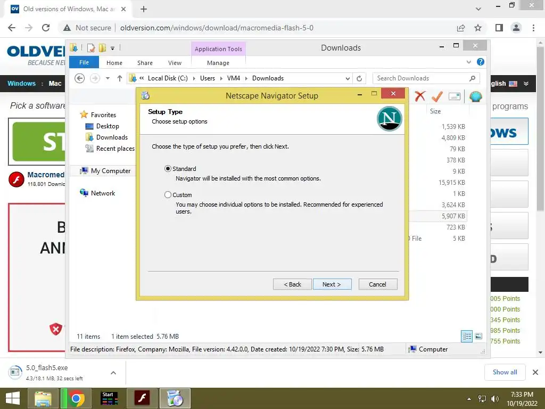Open Explorer recent locations dropdown
The height and width of the screenshot is (409, 545).
(x=108, y=78)
